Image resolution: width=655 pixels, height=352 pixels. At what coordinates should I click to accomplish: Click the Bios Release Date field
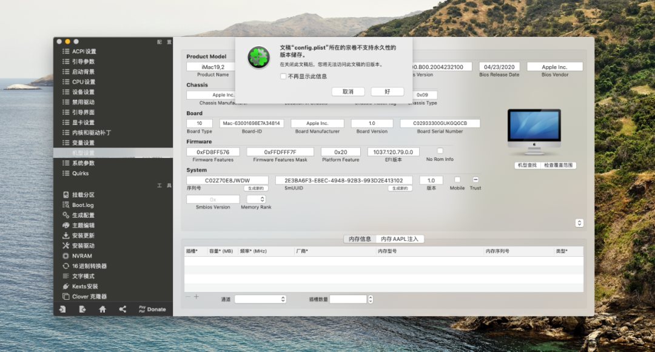499,67
